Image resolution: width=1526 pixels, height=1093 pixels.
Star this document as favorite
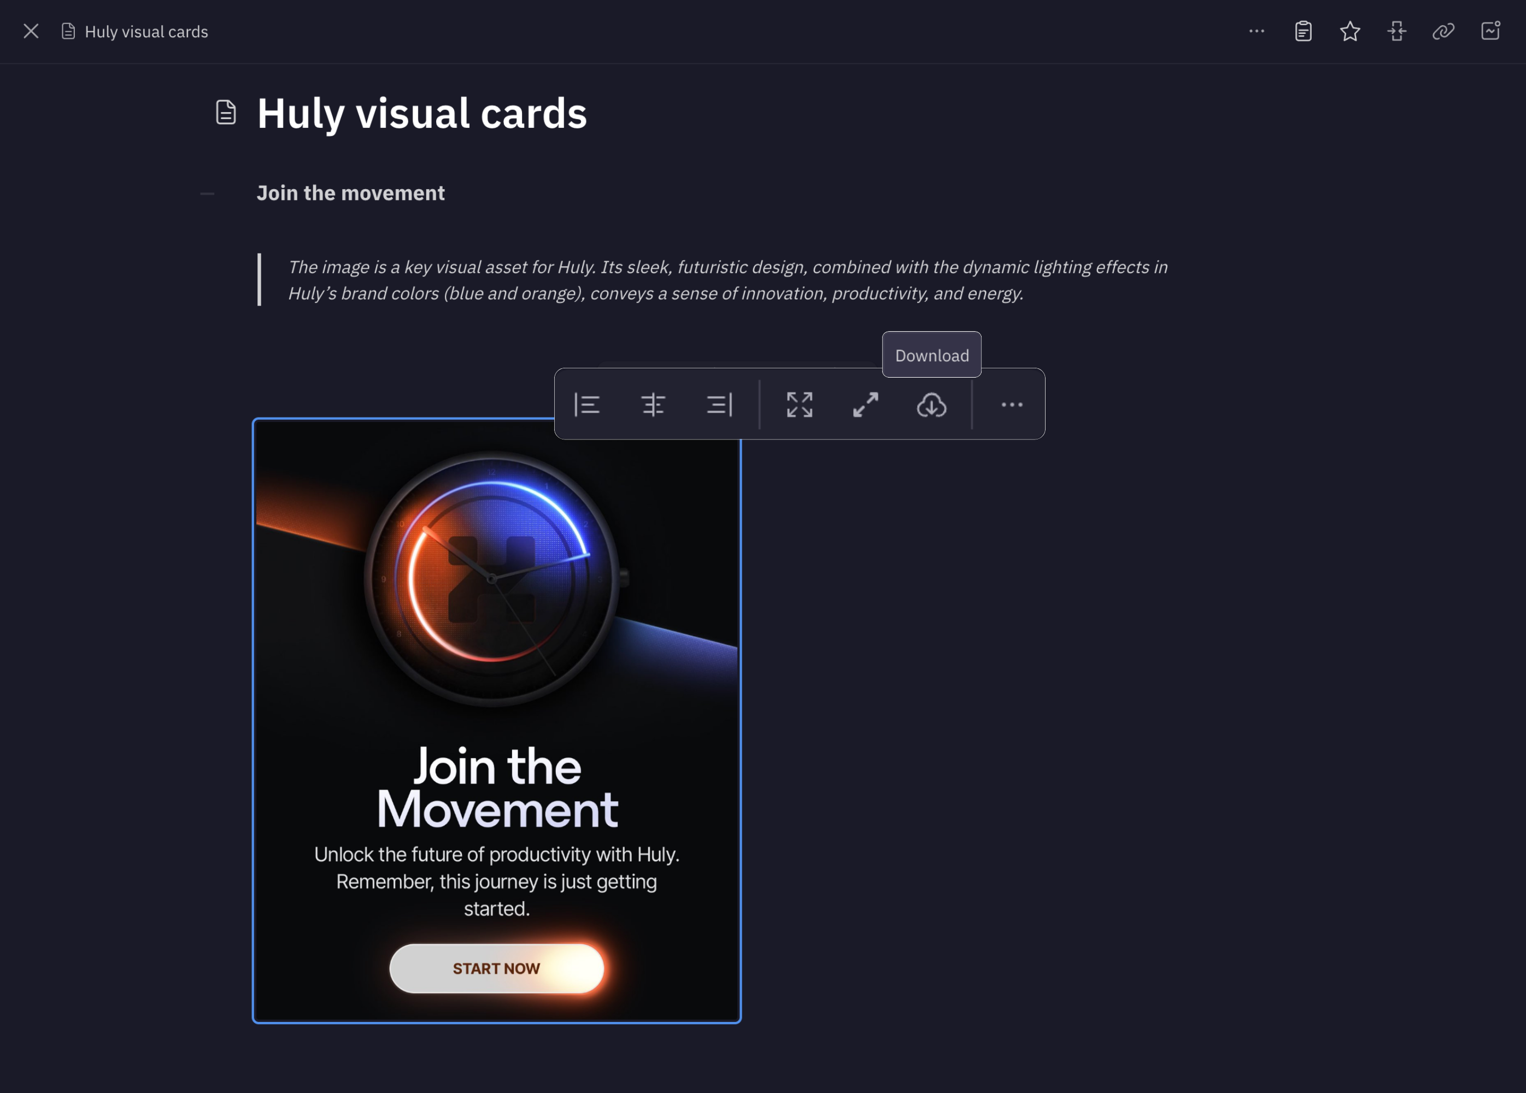coord(1349,31)
